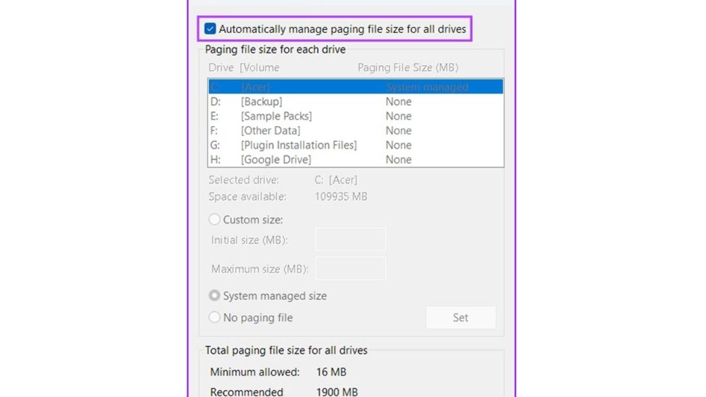The width and height of the screenshot is (706, 397).
Task: Uncheck Automatically manage paging file size checkbox
Action: click(210, 29)
